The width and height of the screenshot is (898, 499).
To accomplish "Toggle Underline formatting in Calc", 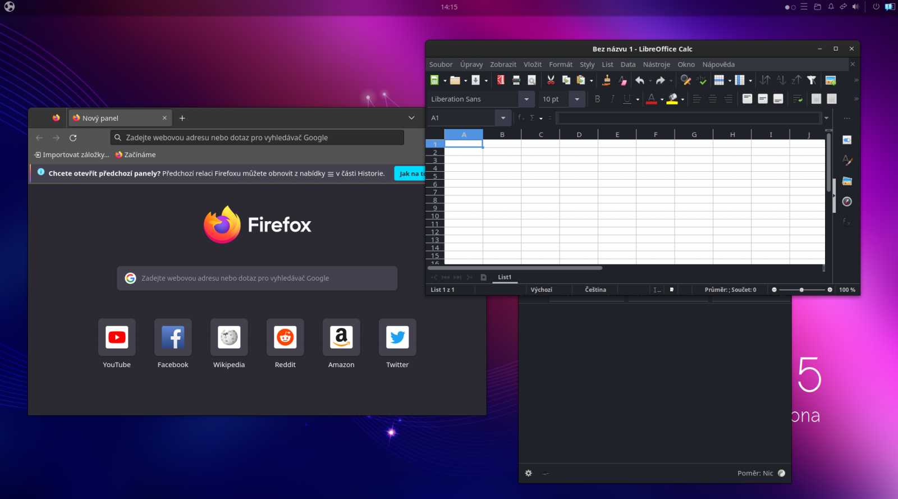I will (x=627, y=99).
